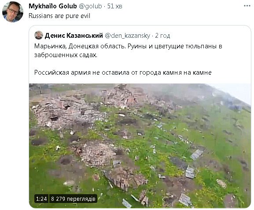Open the @den_kazansky handle
254x210 pixels.
[x=128, y=36]
